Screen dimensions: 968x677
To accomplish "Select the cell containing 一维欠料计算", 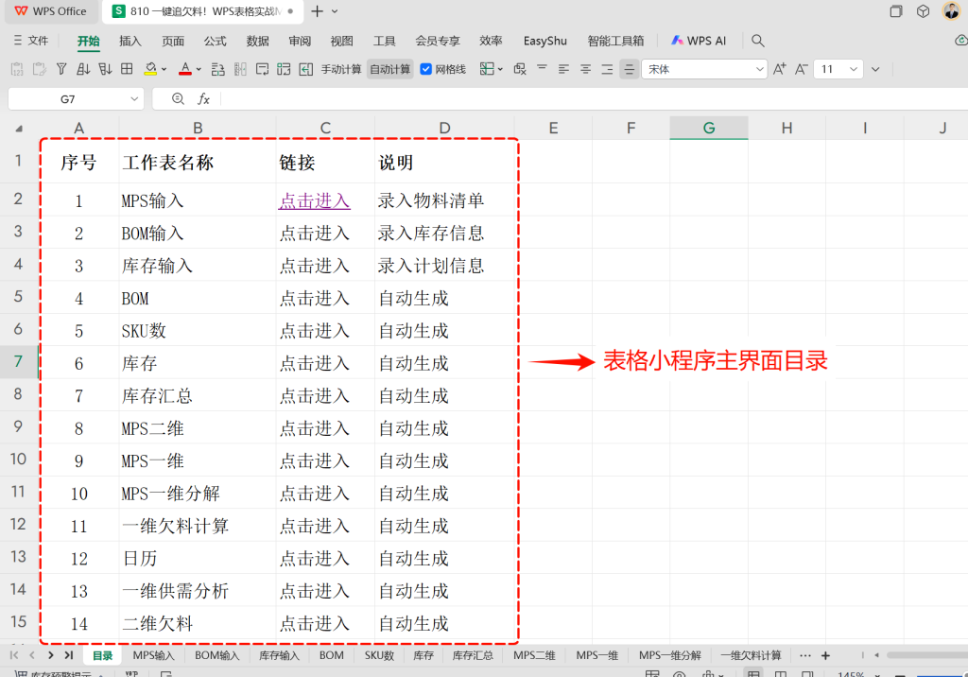I will tap(197, 526).
